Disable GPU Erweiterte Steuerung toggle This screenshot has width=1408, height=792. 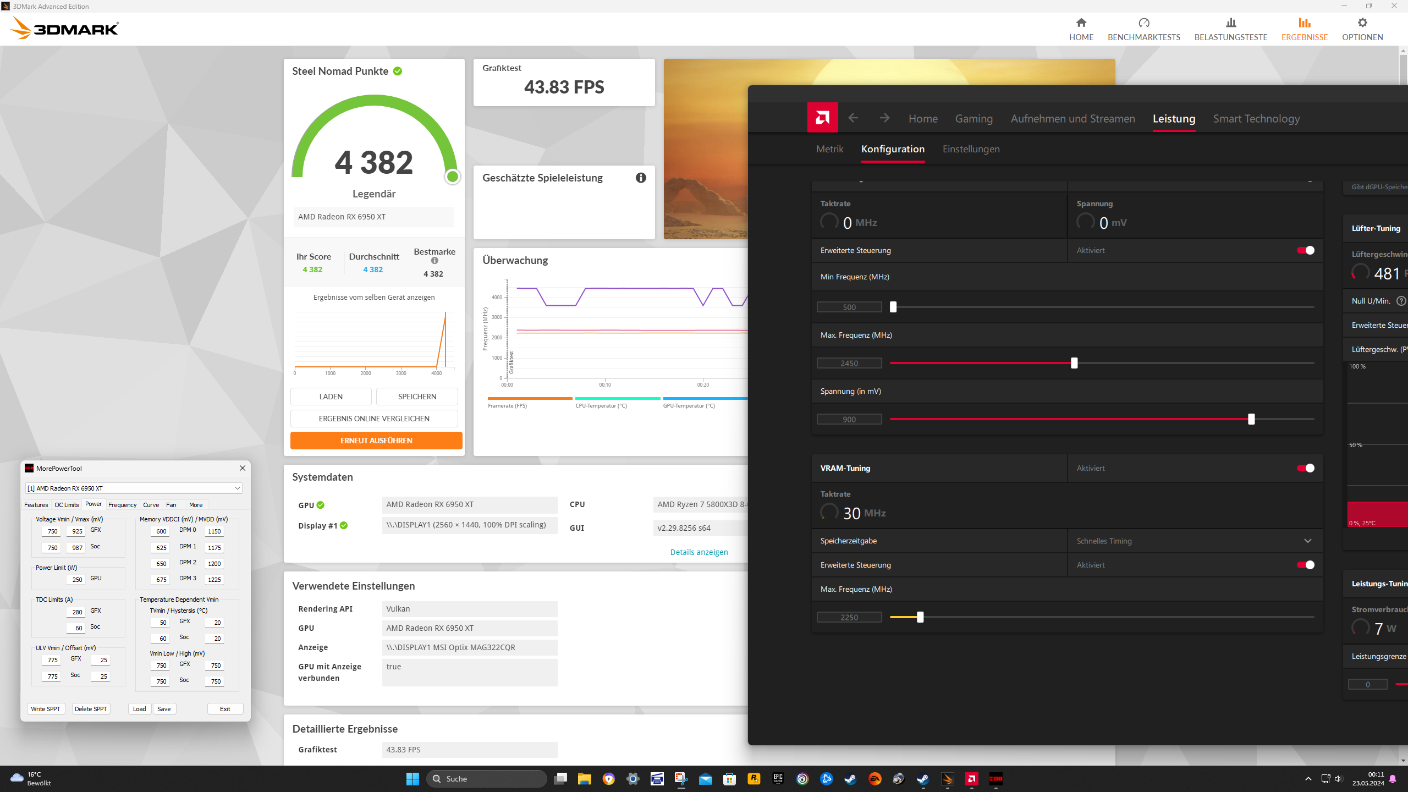point(1305,250)
